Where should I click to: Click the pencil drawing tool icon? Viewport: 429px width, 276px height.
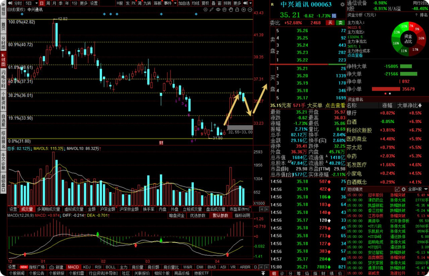click(x=211, y=9)
